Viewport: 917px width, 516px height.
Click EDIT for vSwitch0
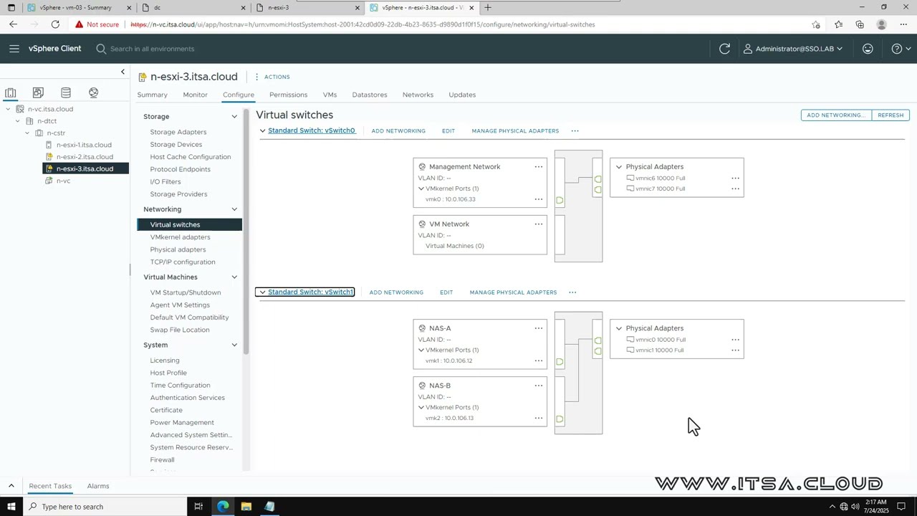[x=448, y=131]
